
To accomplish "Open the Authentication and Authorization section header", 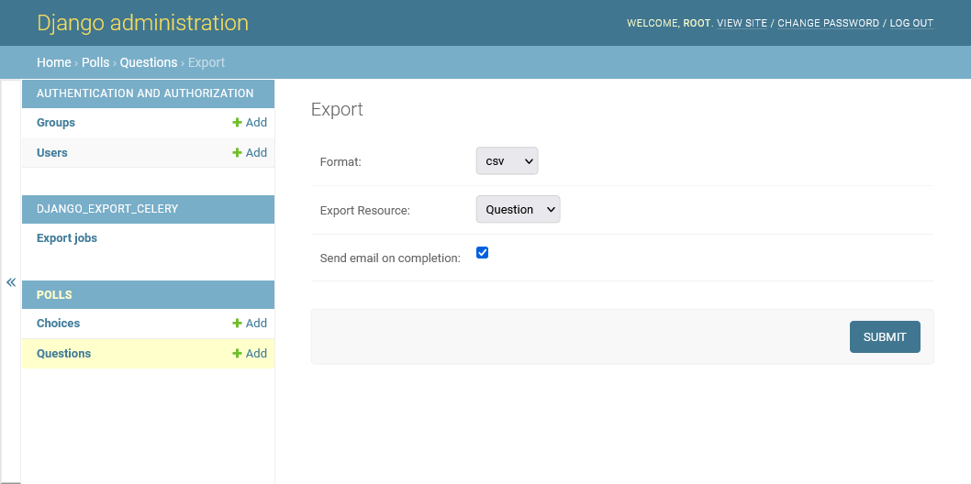I will coord(145,93).
